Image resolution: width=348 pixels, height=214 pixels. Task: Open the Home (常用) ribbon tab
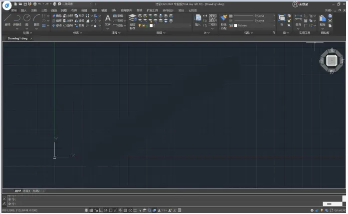[x=14, y=10]
